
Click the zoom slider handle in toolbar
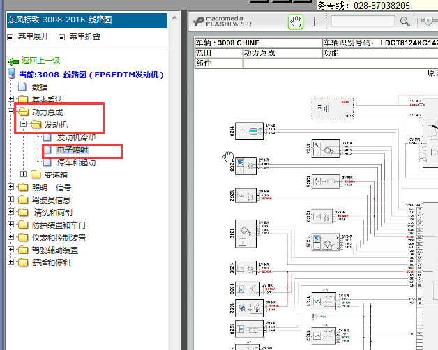click(428, 21)
